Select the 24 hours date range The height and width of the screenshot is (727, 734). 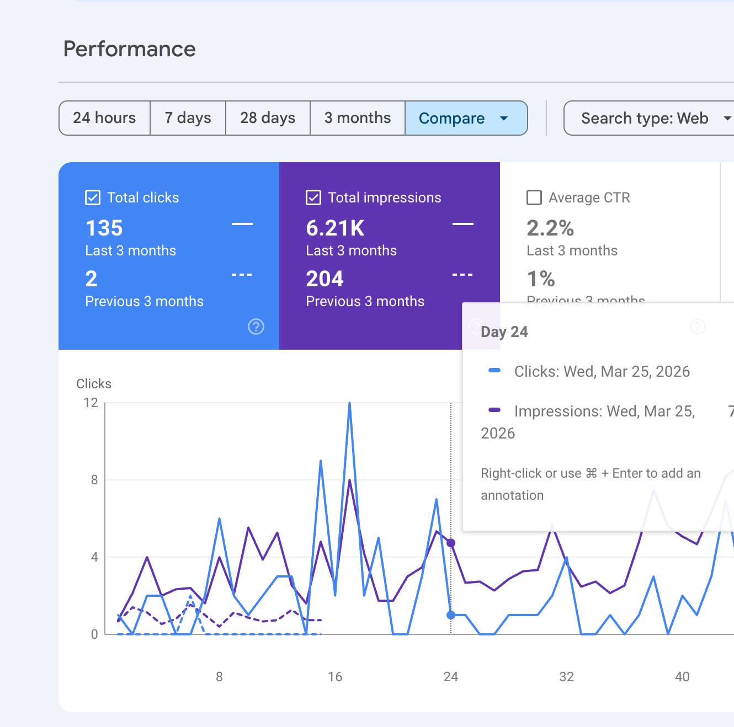(x=104, y=118)
